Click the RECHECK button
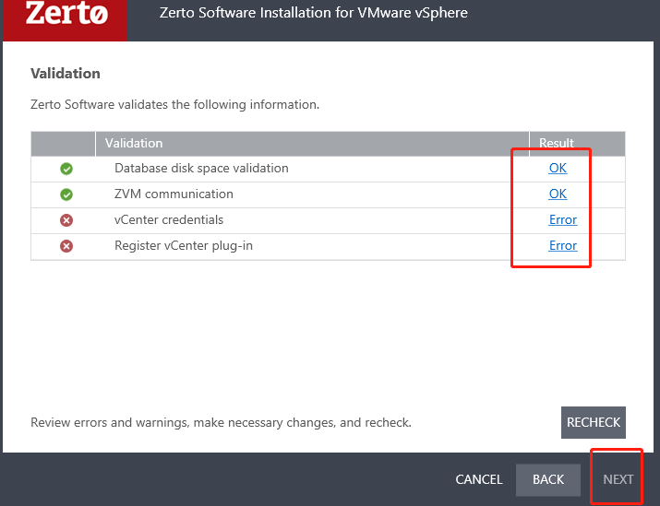 (x=593, y=422)
